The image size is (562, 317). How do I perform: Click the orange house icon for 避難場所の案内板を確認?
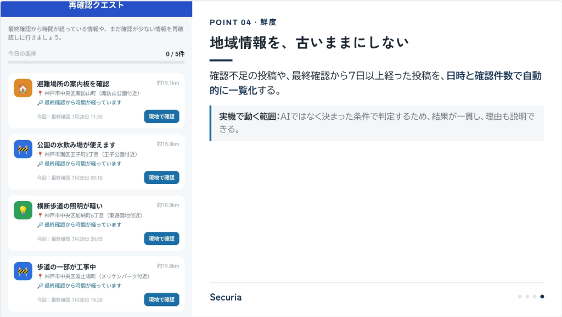click(x=23, y=88)
